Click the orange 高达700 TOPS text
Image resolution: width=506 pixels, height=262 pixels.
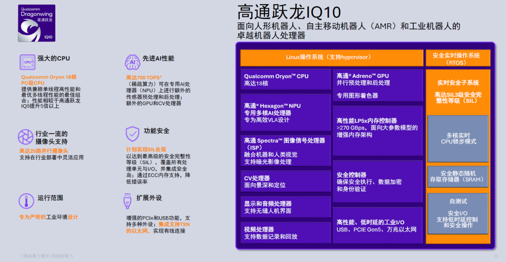pyautogui.click(x=144, y=78)
